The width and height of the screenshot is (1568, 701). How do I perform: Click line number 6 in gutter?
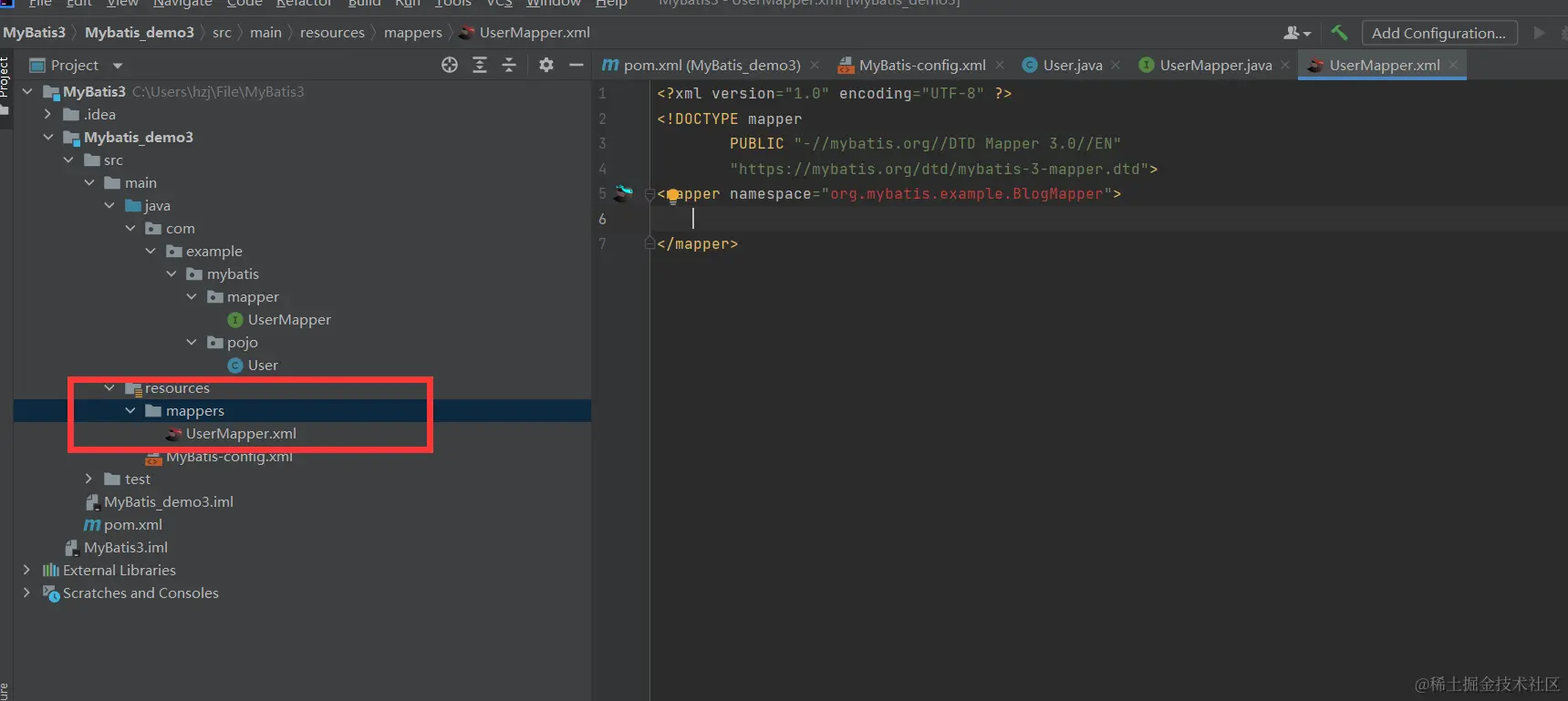[x=602, y=219]
